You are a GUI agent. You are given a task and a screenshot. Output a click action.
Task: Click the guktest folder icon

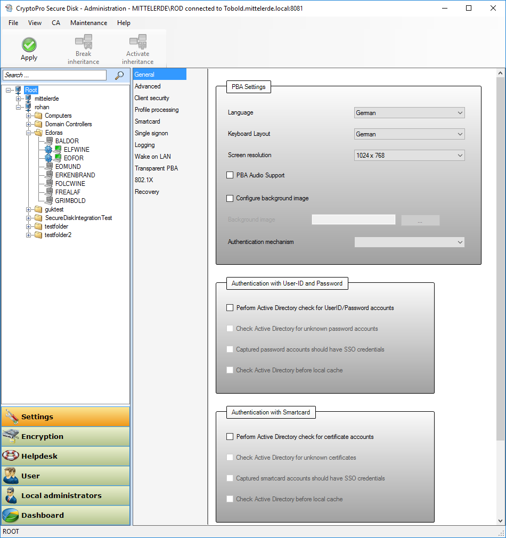39,209
